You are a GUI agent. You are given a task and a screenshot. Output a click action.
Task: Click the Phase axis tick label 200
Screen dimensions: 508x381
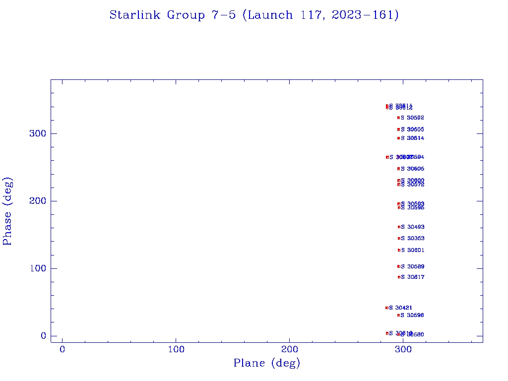pyautogui.click(x=38, y=201)
